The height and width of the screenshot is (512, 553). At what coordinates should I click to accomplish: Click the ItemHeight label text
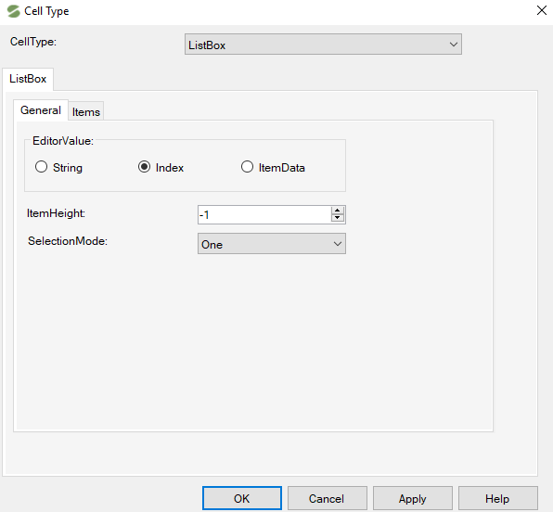click(x=56, y=213)
